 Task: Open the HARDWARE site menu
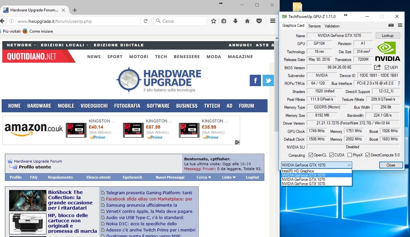click(39, 106)
